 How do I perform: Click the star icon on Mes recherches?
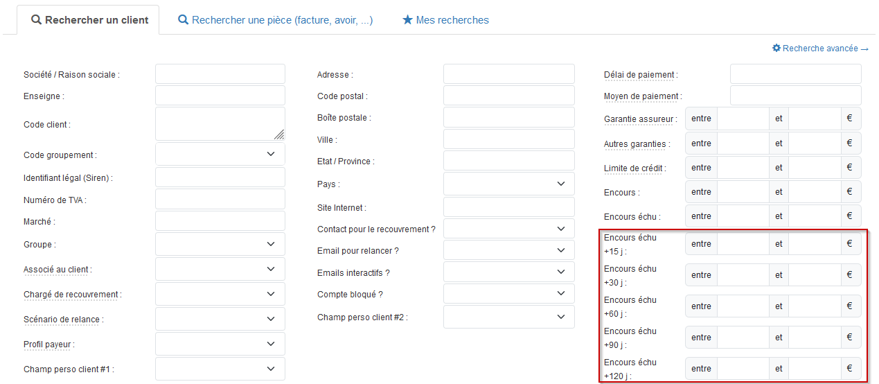(x=407, y=20)
